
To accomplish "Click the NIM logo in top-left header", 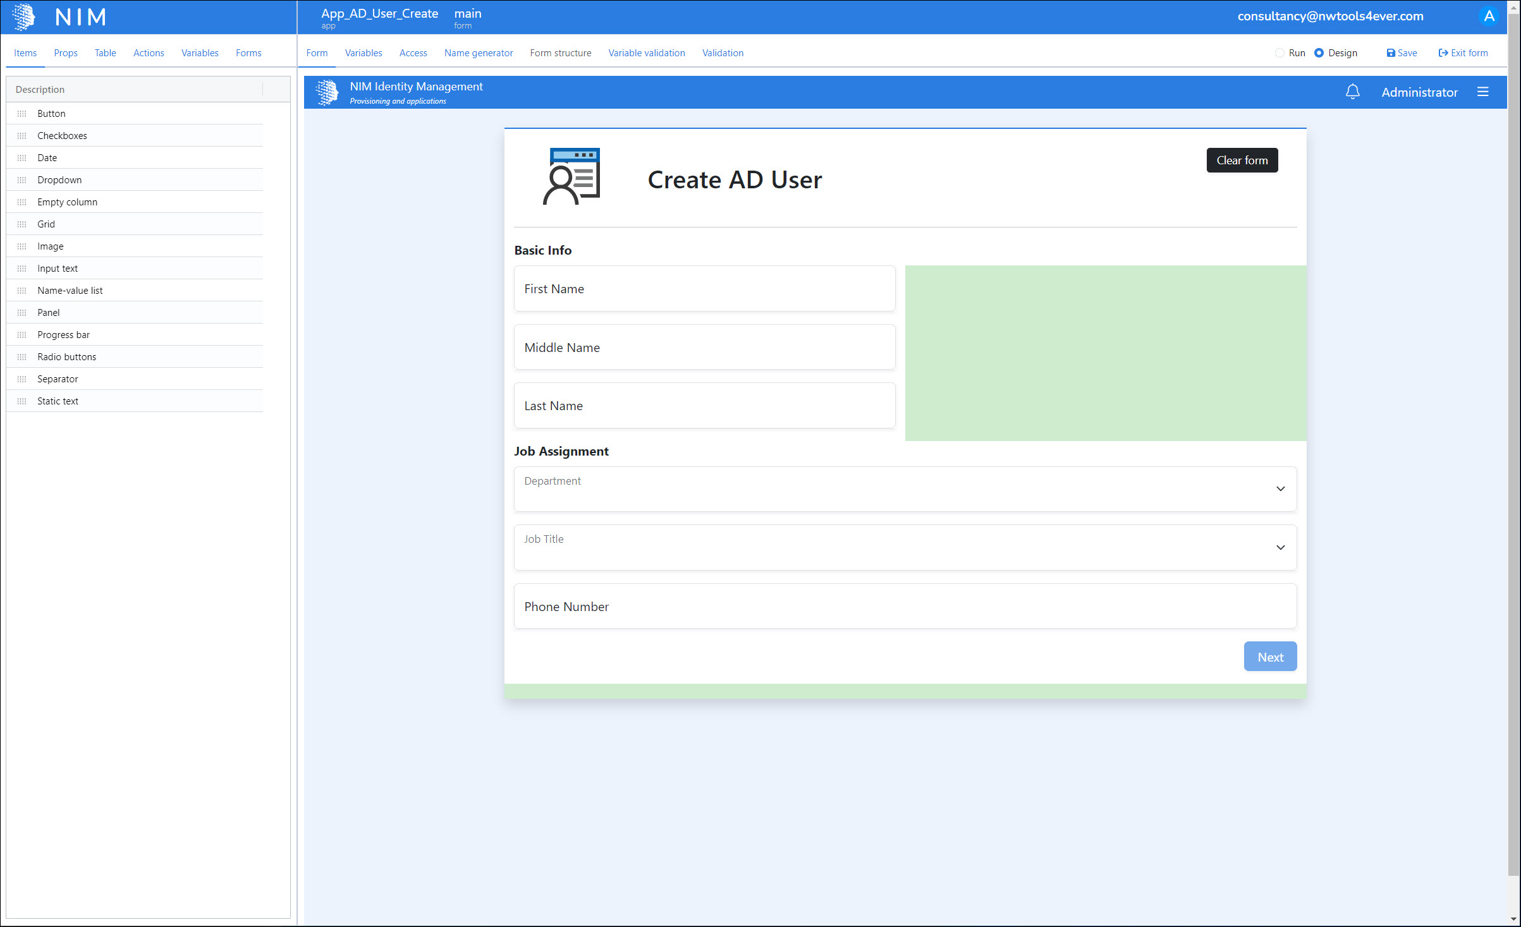I will coord(24,17).
